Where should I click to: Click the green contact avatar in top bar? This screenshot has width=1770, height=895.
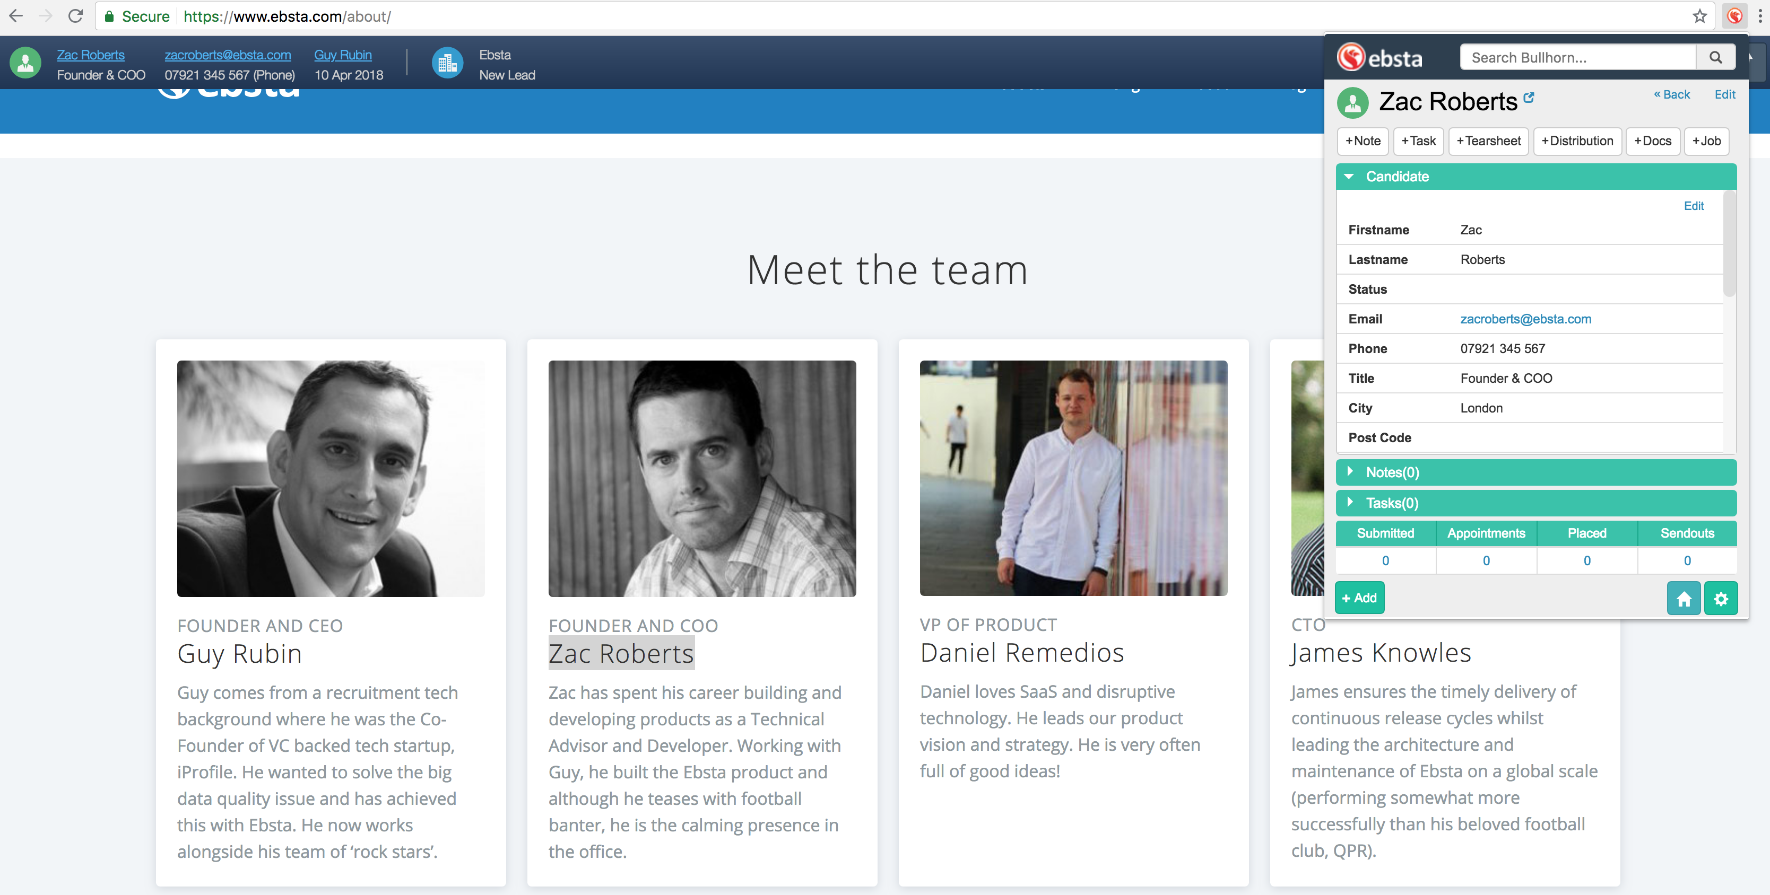pos(25,64)
